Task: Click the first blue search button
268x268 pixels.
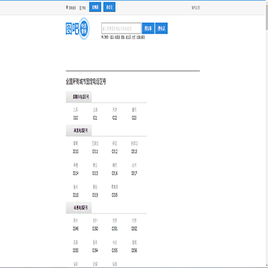Action: click(148, 28)
